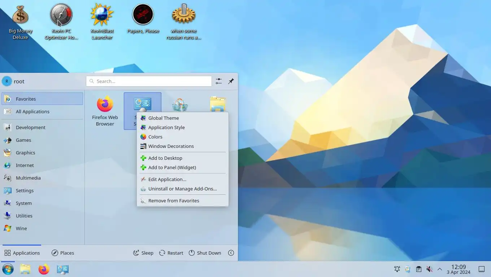Select Remove from Favorites
Screen dimensions: 491x277
tap(182, 201)
